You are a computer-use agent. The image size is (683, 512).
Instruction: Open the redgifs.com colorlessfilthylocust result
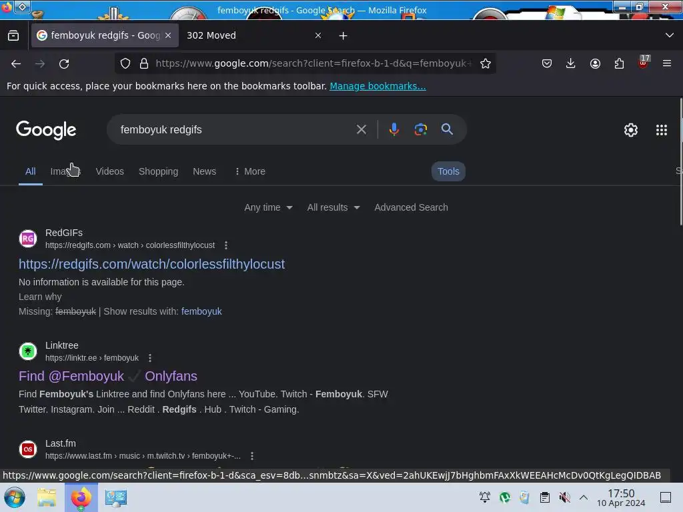point(151,264)
